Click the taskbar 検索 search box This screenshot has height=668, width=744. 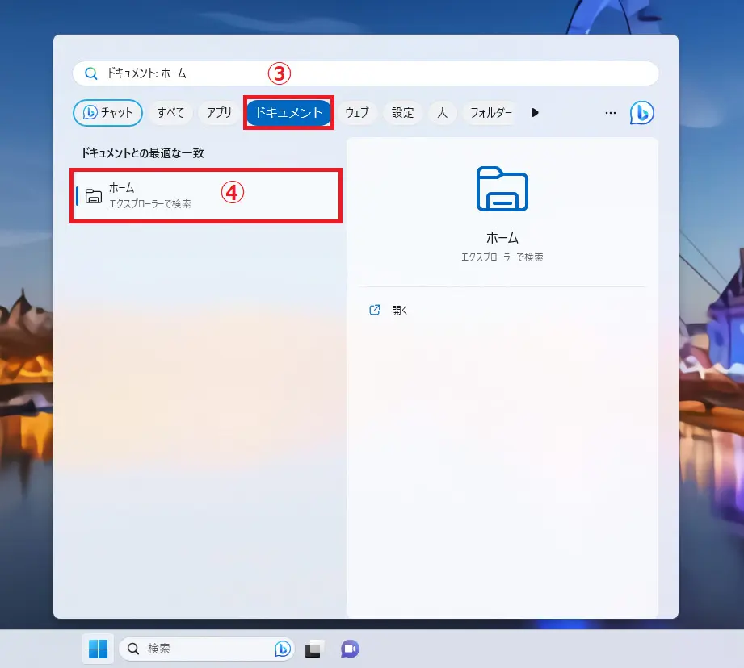click(207, 649)
